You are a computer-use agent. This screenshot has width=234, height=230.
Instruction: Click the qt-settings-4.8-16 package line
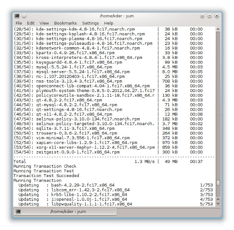coord(108,110)
